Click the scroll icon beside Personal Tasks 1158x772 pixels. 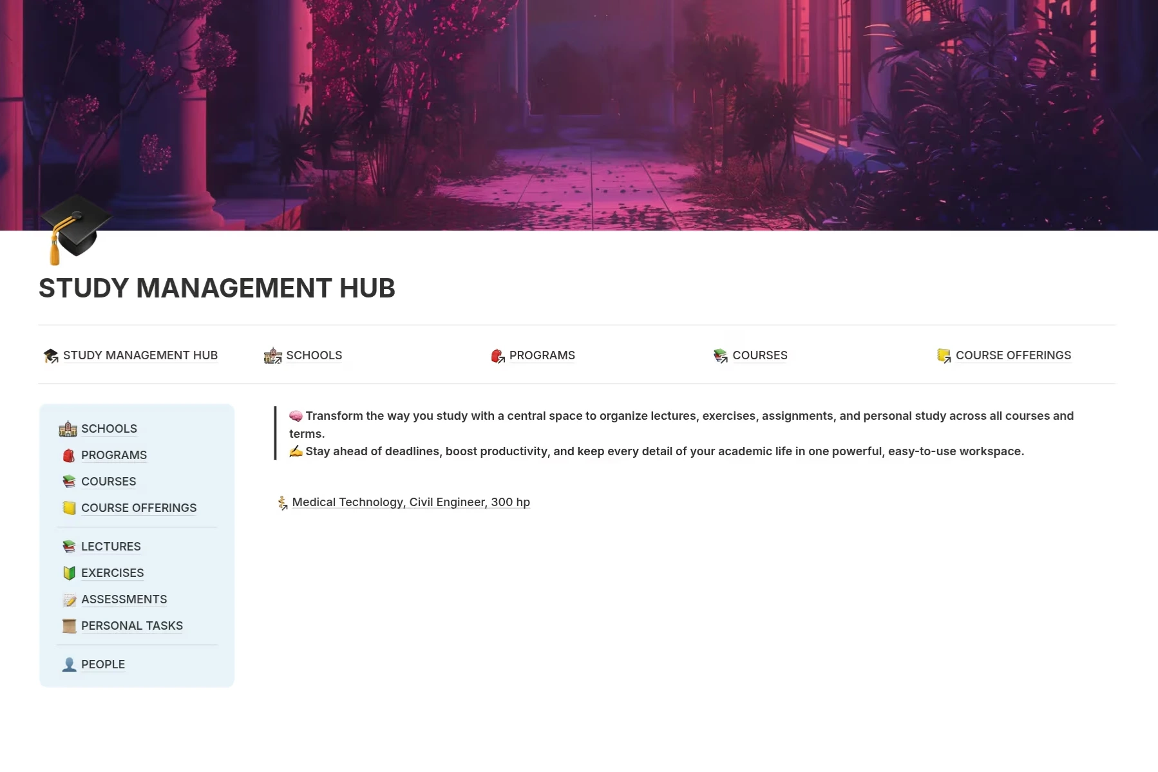[69, 626]
